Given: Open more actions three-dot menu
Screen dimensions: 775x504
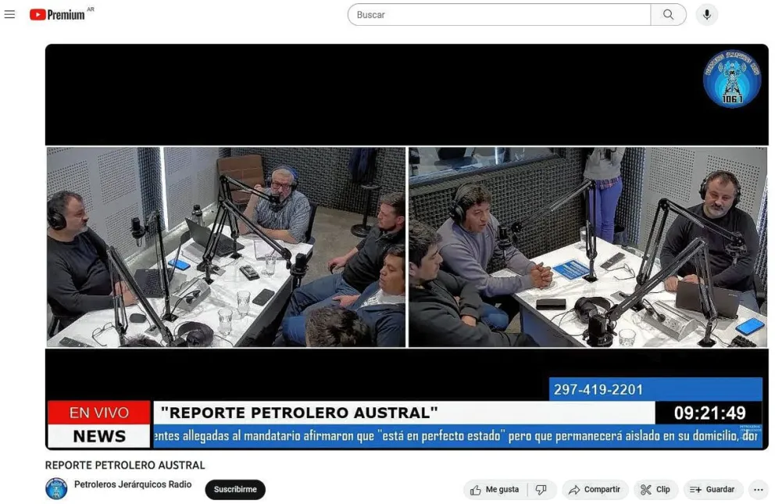Looking at the screenshot, I should (x=758, y=490).
